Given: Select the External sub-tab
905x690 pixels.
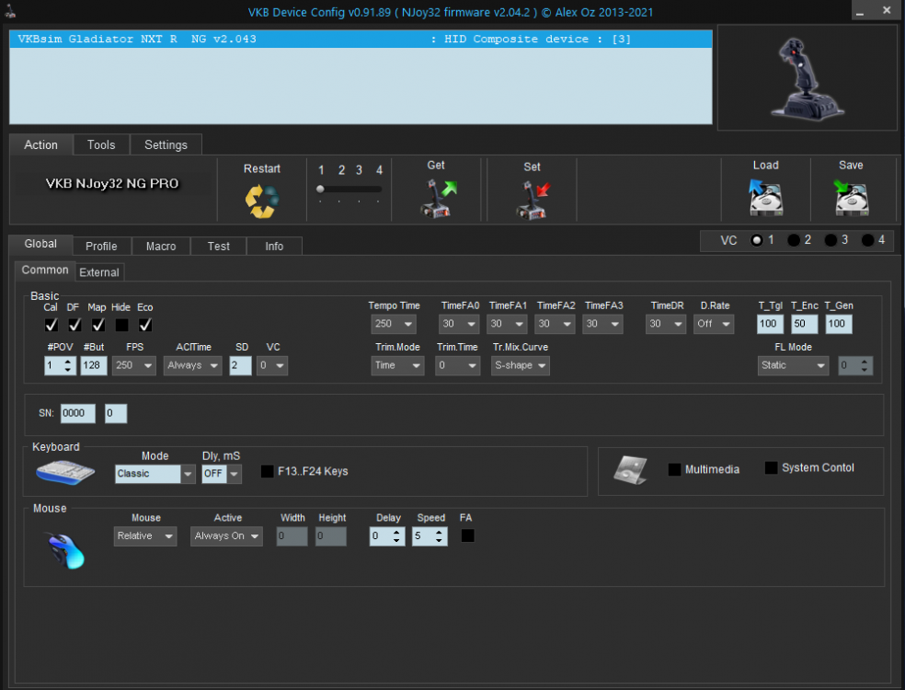Looking at the screenshot, I should pos(99,272).
